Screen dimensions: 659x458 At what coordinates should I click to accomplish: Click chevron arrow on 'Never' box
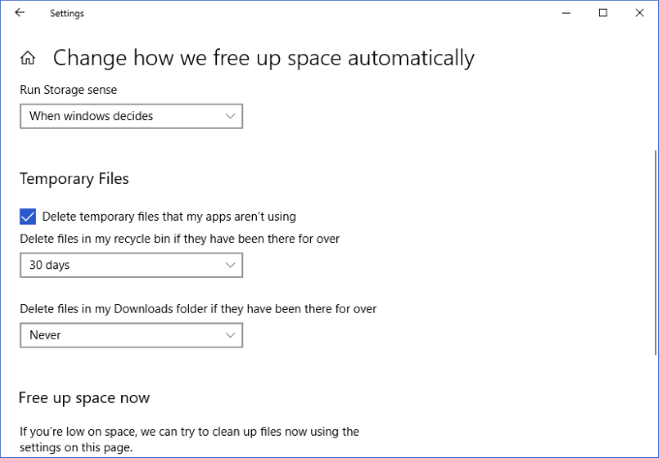(230, 335)
